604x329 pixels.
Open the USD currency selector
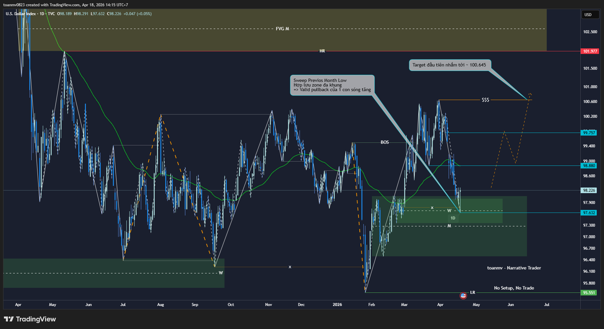[590, 14]
